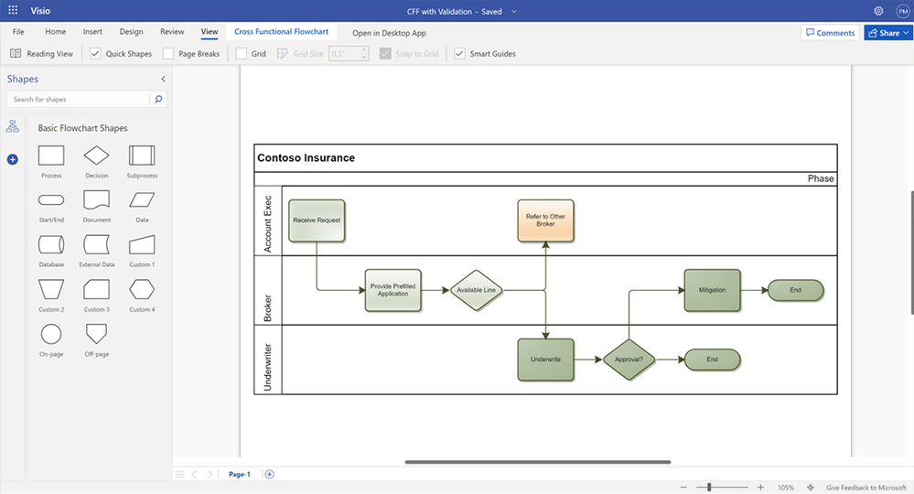Go to next page arrow
The image size is (914, 494).
click(210, 474)
